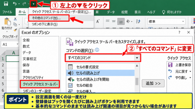Select セルの結合 command
This screenshot has height=109, width=195.
(x=100, y=85)
